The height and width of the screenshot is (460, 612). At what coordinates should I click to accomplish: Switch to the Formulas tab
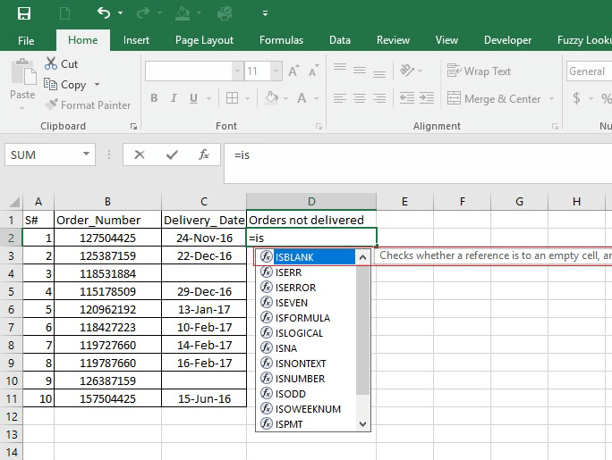[281, 40]
